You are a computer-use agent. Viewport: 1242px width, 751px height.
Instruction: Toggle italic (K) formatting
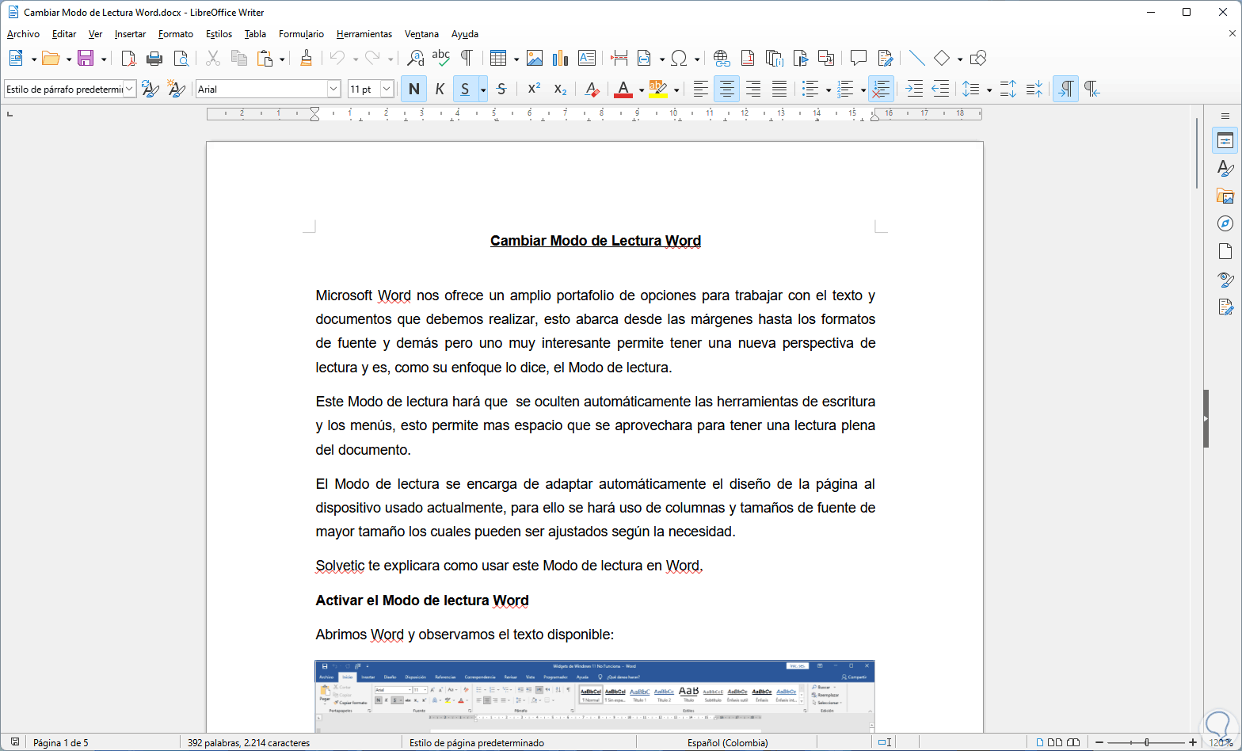440,90
